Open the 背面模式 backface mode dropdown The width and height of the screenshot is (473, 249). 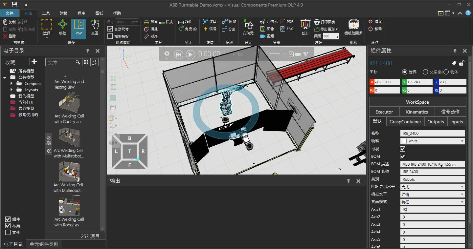click(433, 202)
